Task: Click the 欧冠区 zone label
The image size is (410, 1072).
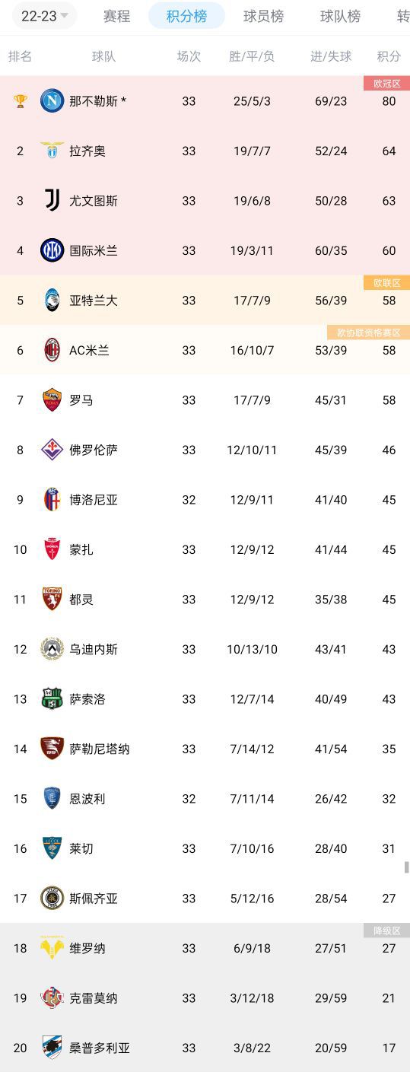Action: coord(386,84)
